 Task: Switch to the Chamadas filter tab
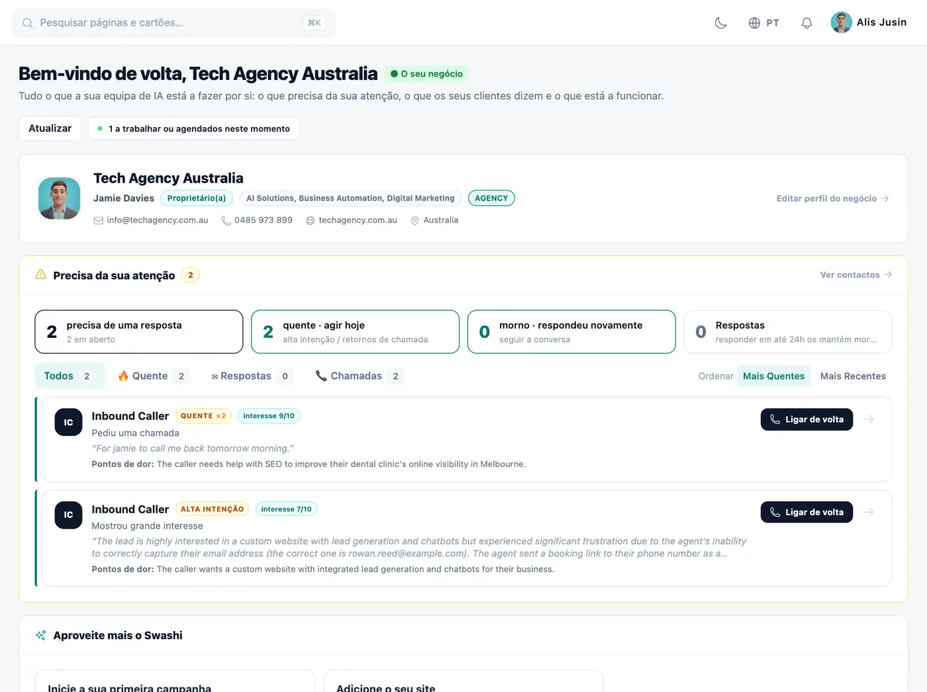tap(360, 376)
